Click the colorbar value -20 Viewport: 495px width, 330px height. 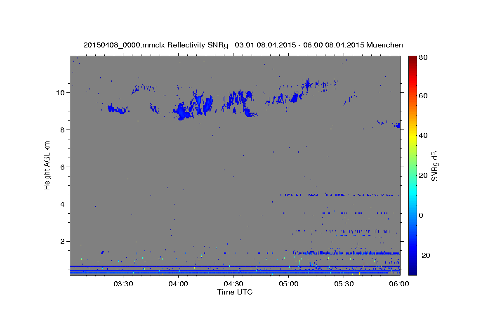coord(424,255)
